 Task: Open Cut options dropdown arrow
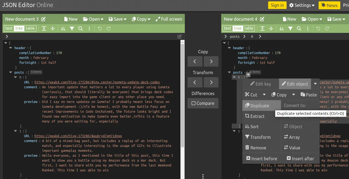point(264,95)
